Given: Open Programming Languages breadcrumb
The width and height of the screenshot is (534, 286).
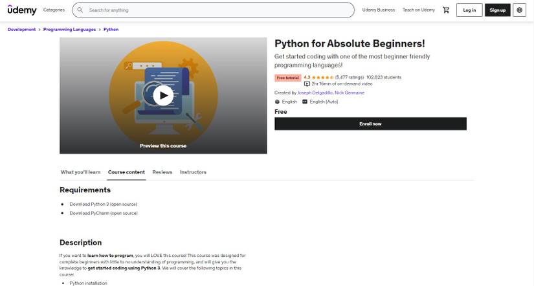Looking at the screenshot, I should [x=70, y=29].
